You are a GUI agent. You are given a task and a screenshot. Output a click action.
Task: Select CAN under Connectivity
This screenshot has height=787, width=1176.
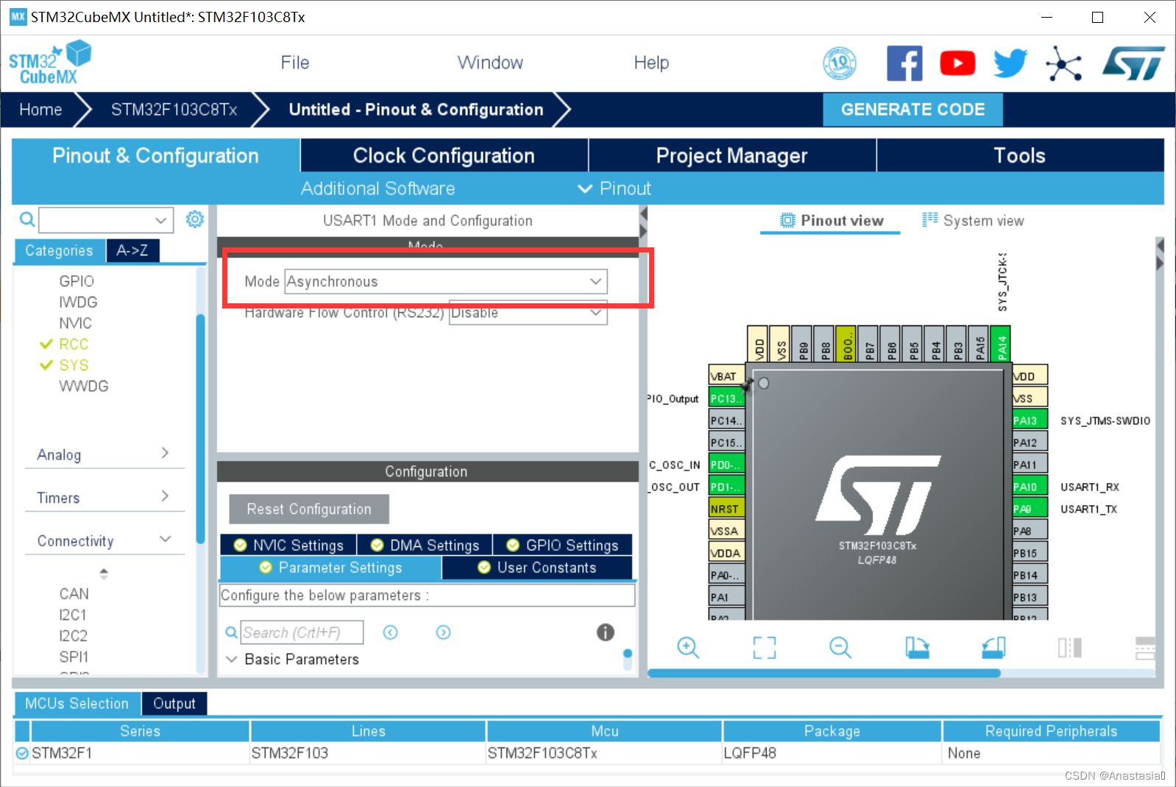coord(74,593)
